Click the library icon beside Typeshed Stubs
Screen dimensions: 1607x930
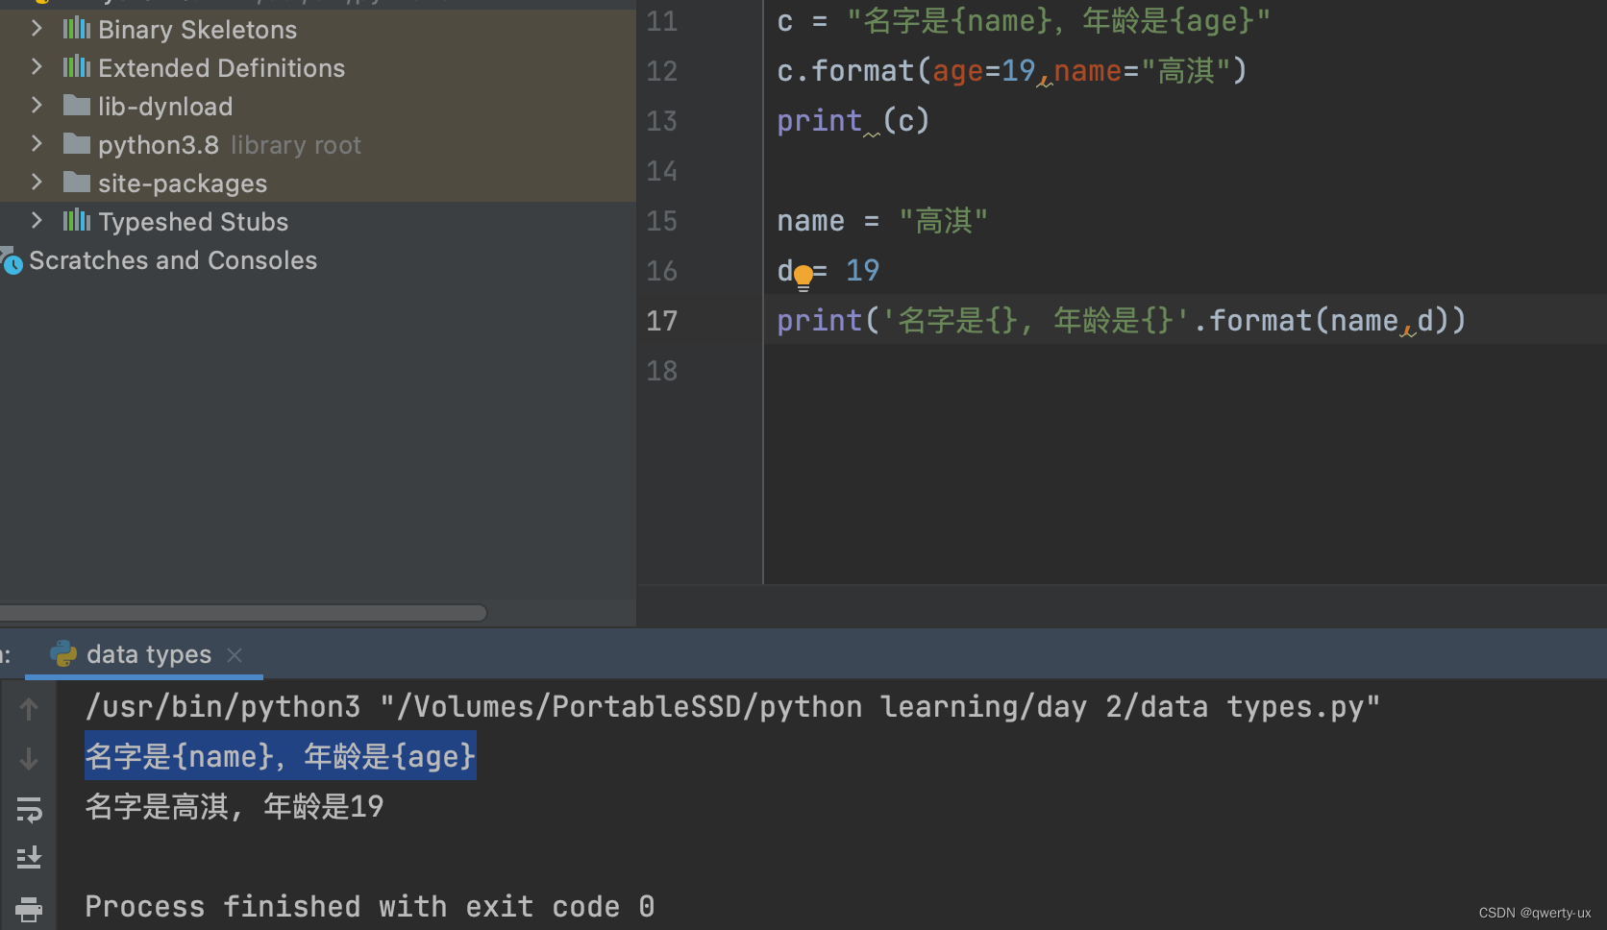76,221
